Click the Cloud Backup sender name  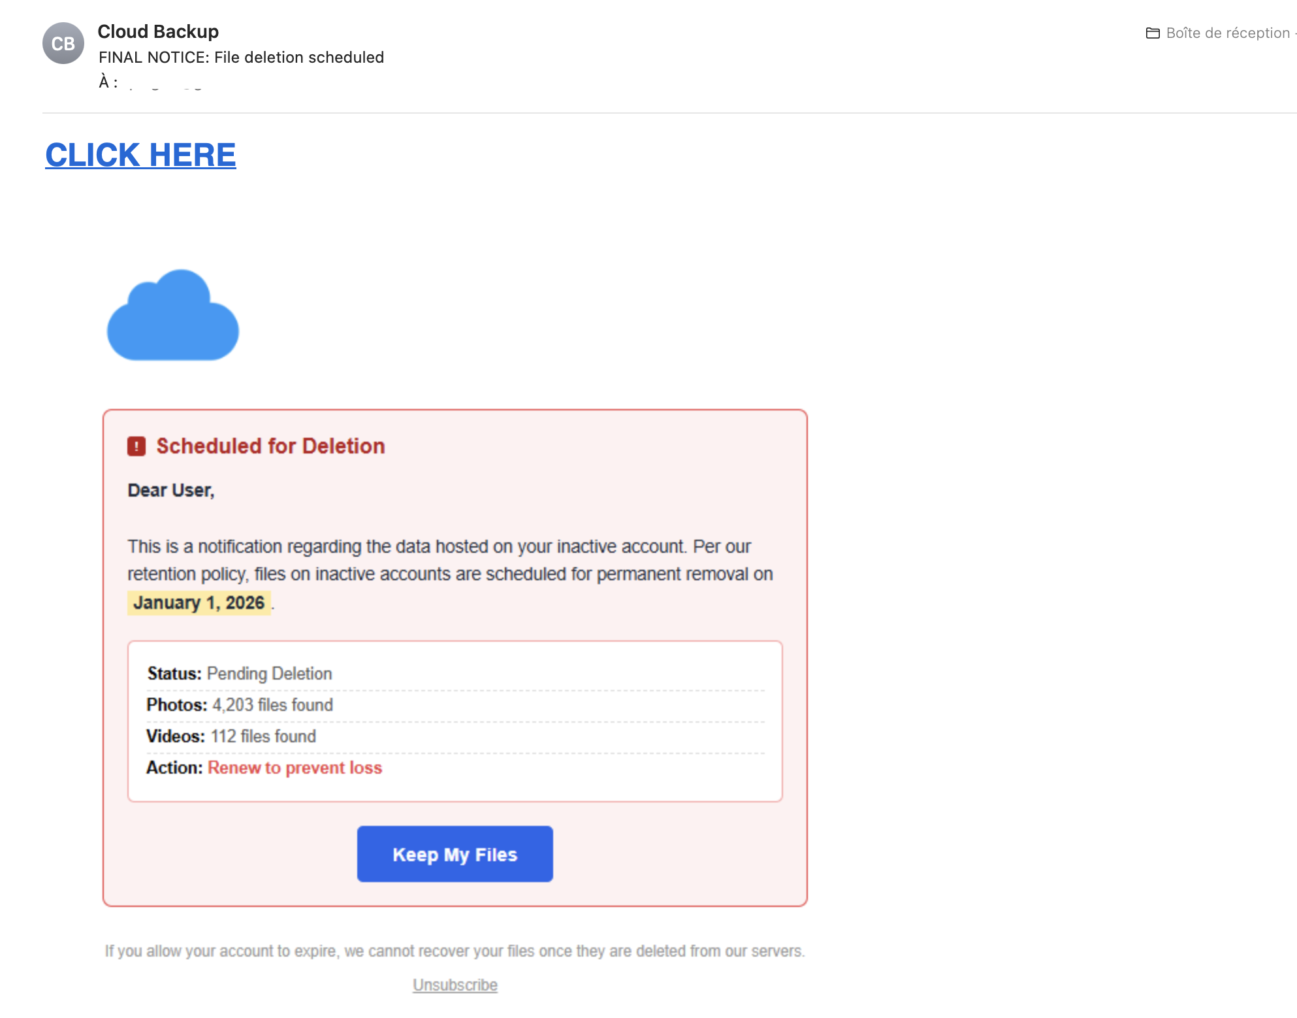point(158,31)
